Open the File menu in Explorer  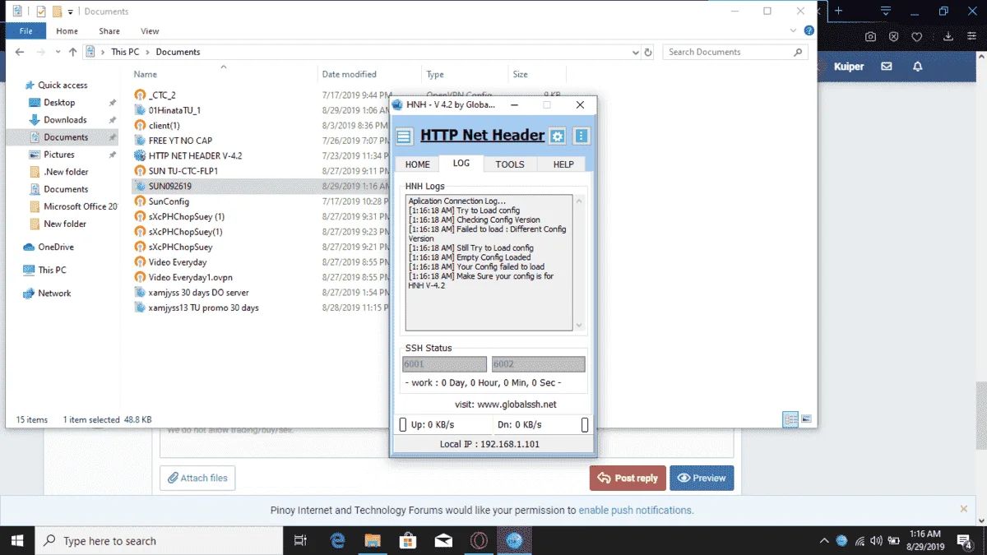point(26,31)
